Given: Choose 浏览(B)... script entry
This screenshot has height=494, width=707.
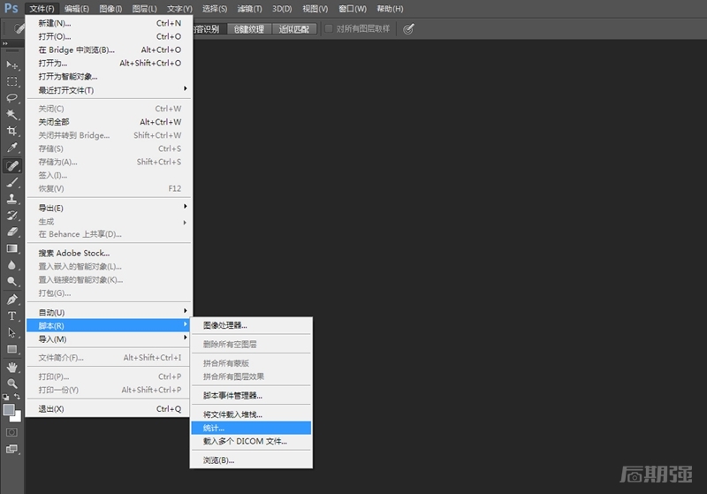Looking at the screenshot, I should [251, 460].
